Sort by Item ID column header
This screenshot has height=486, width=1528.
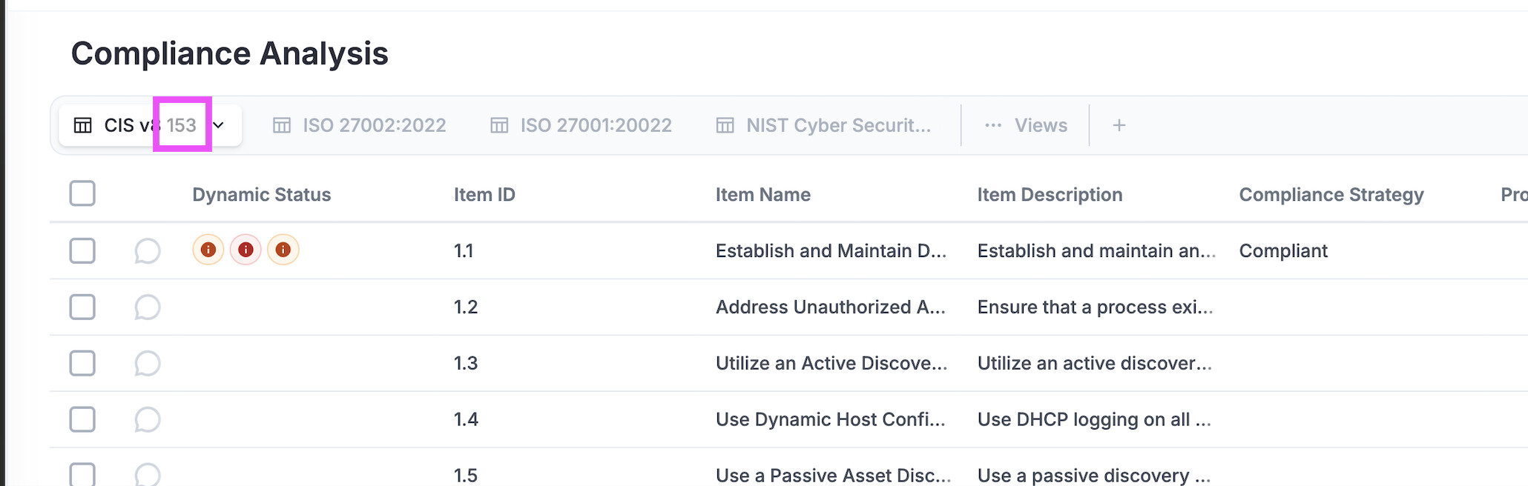tap(484, 194)
